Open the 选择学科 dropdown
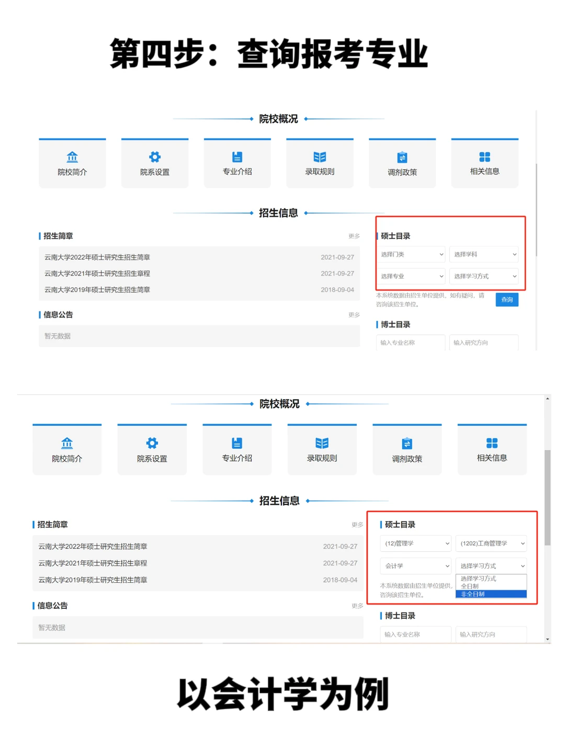This screenshot has width=565, height=752. 483,254
